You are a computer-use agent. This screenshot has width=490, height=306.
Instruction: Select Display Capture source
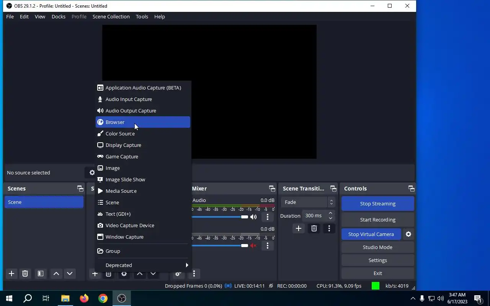[x=143, y=145]
